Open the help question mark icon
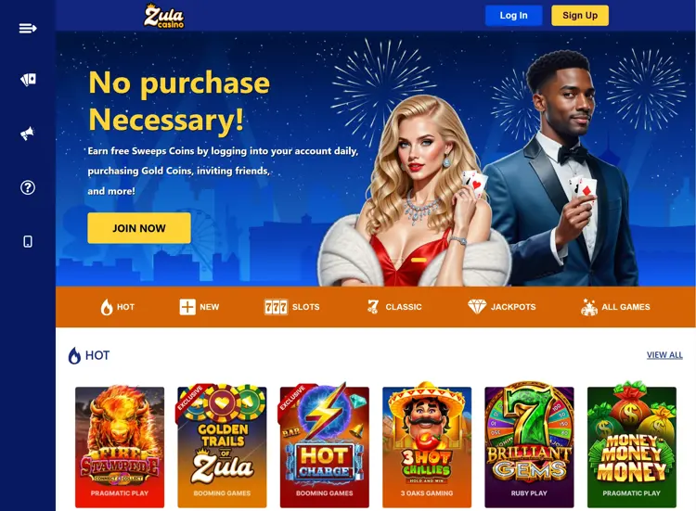Viewport: 696px width, 511px height. coord(28,187)
